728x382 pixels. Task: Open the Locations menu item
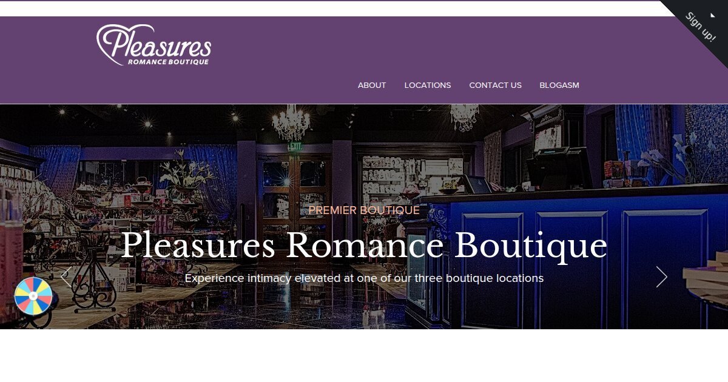[428, 85]
